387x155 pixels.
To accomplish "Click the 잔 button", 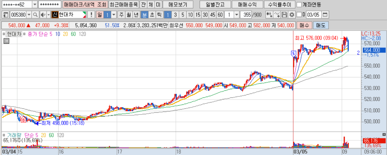I will pyautogui.click(x=143, y=4).
